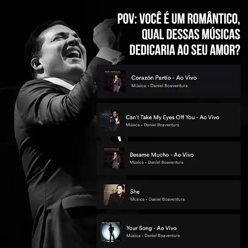Open Daniel Boaventura artist under She
Image resolution: width=248 pixels, height=248 pixels.
(167, 199)
